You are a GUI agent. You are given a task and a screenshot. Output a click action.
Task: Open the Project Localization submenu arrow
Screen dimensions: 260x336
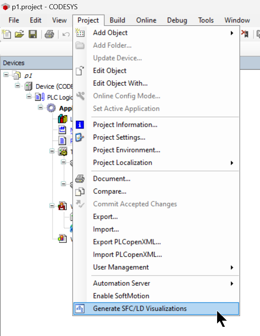(232, 163)
